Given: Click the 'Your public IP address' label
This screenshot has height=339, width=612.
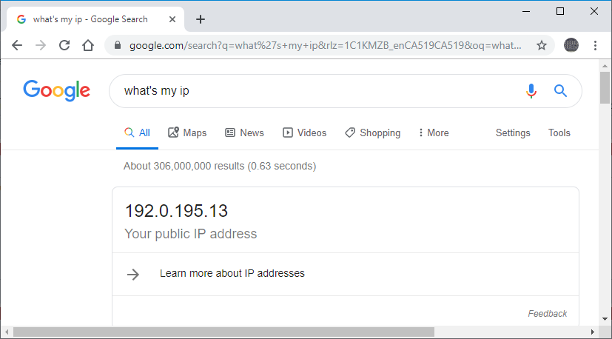Looking at the screenshot, I should coord(190,234).
